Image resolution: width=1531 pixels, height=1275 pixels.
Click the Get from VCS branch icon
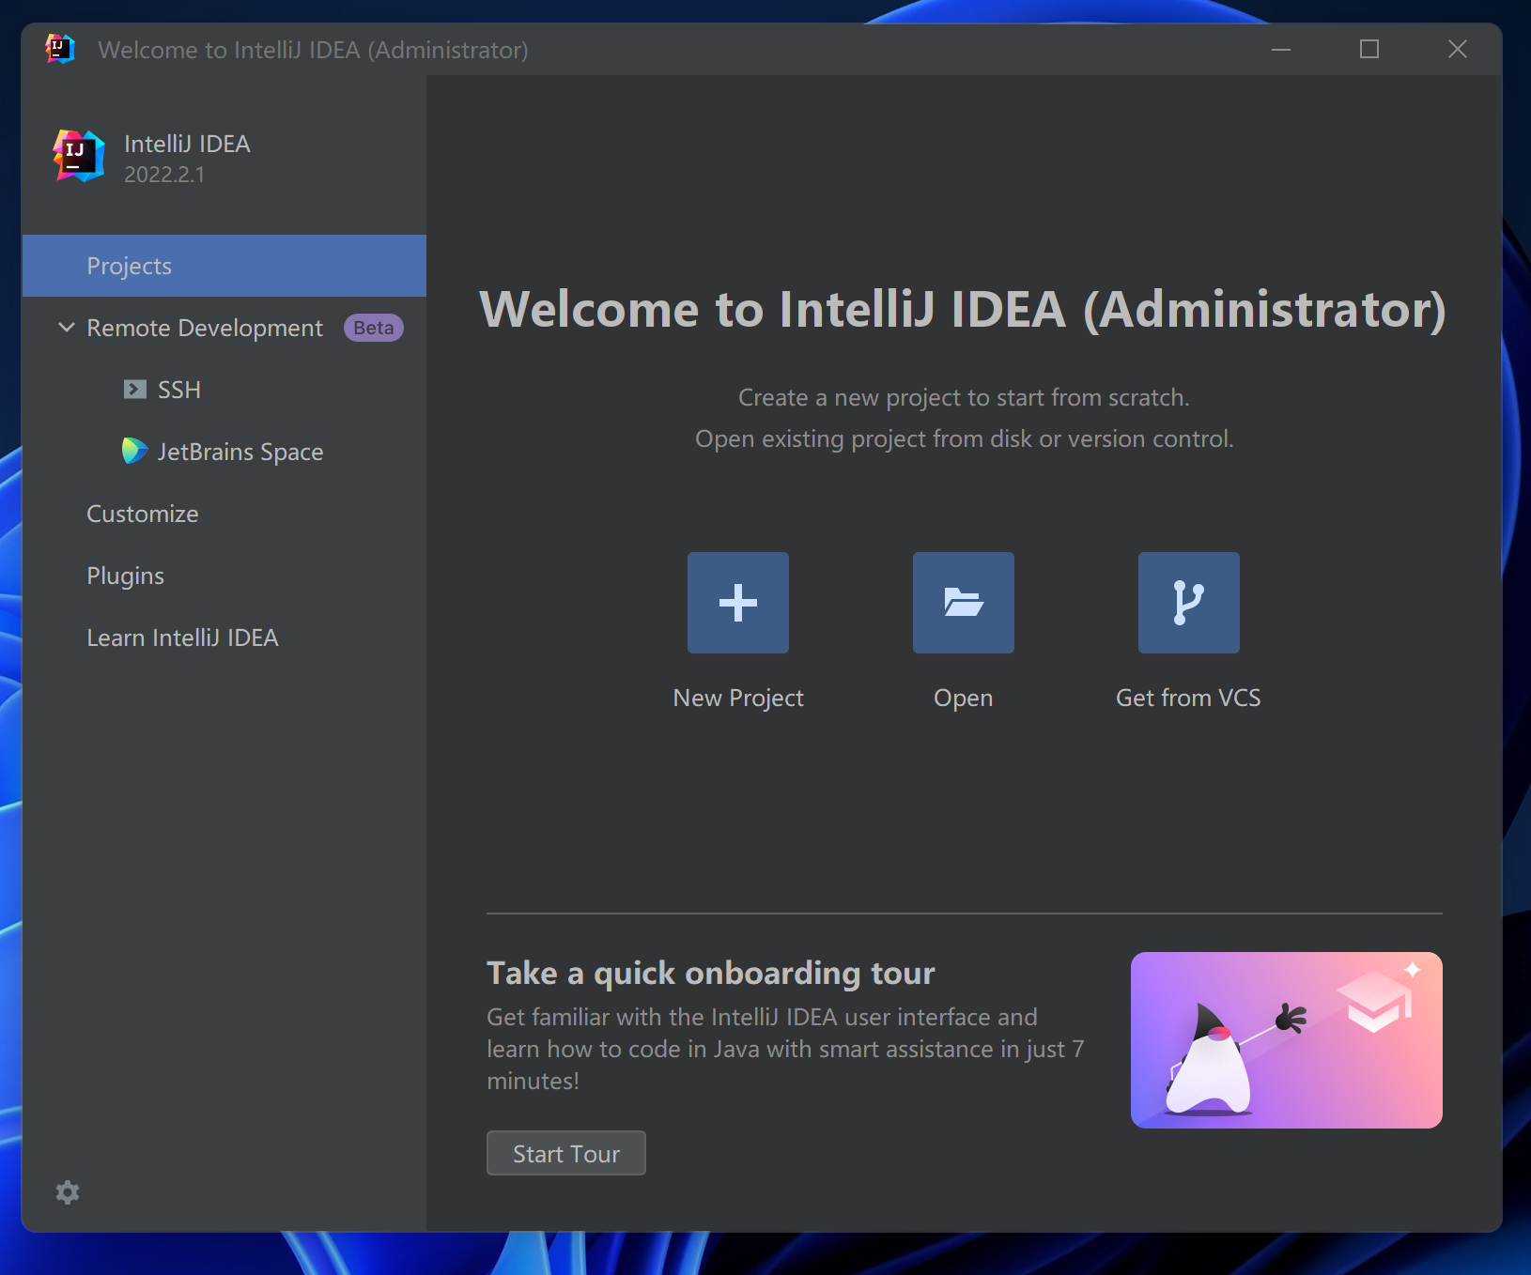pos(1189,603)
